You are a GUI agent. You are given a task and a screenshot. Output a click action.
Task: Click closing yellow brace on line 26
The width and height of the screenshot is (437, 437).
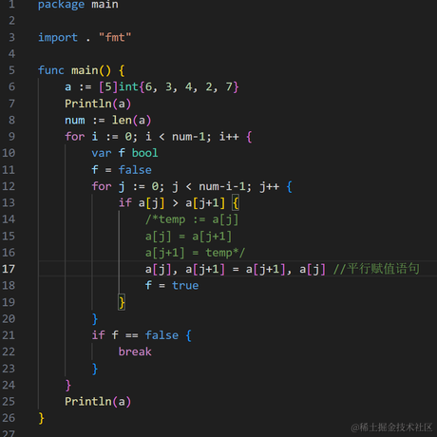click(x=41, y=418)
